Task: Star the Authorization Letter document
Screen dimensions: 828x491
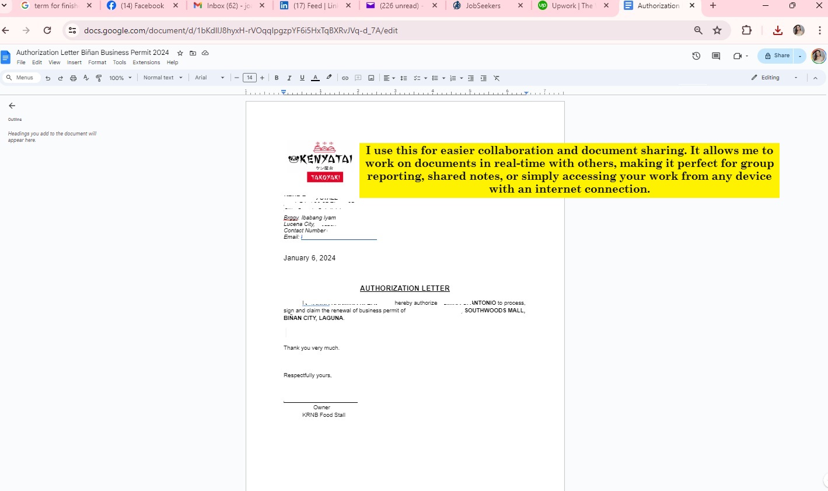Action: click(x=180, y=53)
